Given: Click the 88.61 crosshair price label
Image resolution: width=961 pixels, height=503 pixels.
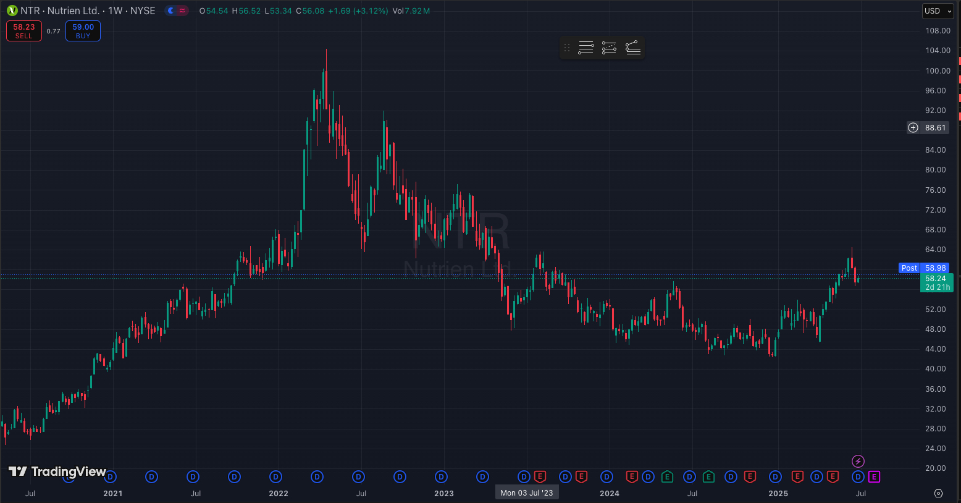Looking at the screenshot, I should pos(935,128).
